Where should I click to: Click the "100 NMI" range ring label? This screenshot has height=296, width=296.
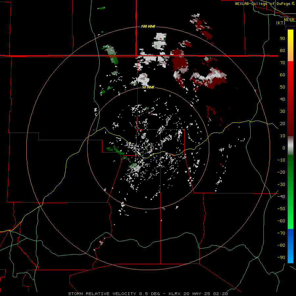pos(148,26)
